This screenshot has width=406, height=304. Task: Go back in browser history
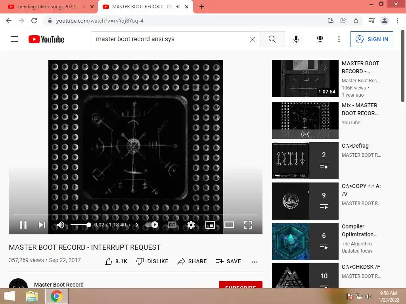[9, 21]
